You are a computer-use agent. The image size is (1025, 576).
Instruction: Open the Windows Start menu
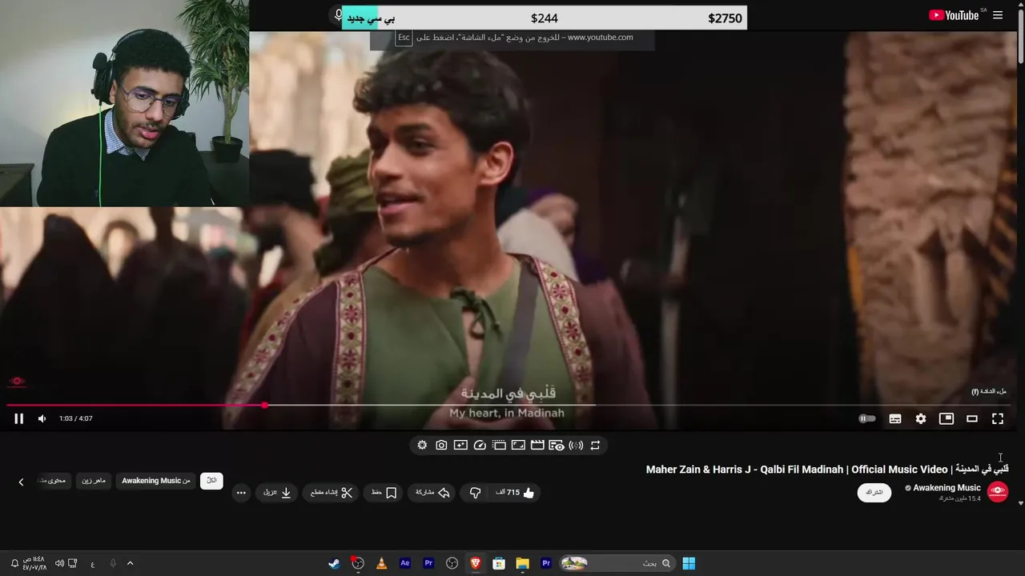[x=689, y=563]
